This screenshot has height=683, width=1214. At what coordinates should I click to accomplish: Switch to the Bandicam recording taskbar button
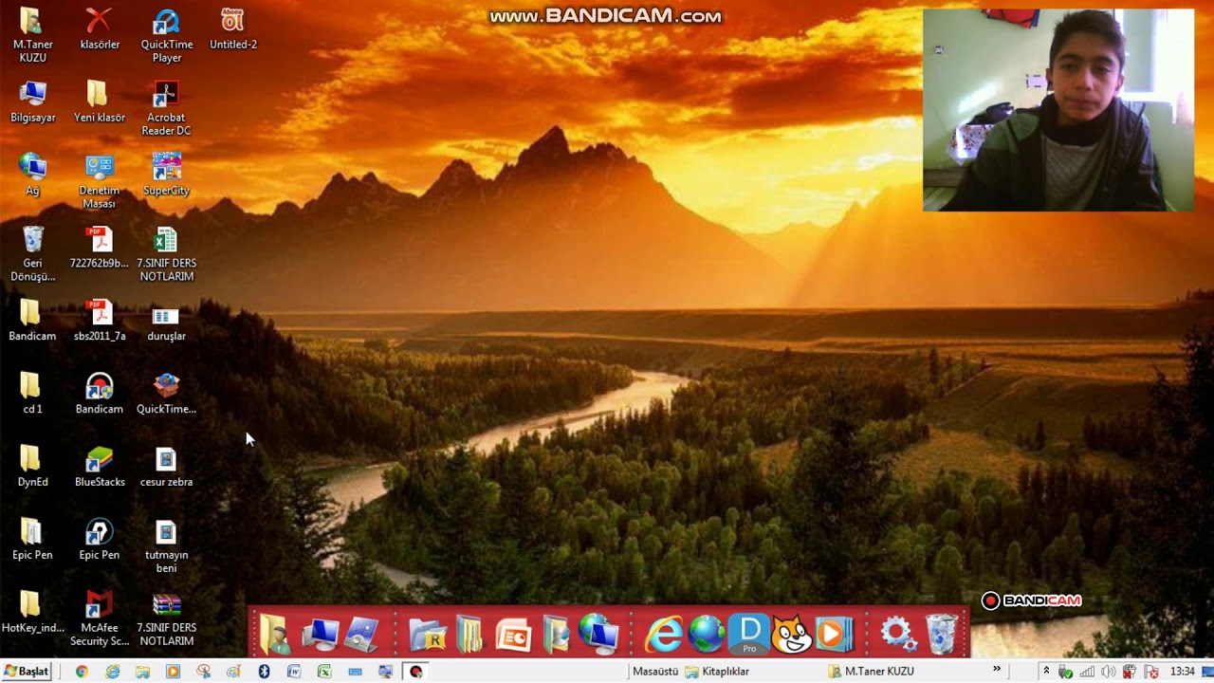point(415,672)
